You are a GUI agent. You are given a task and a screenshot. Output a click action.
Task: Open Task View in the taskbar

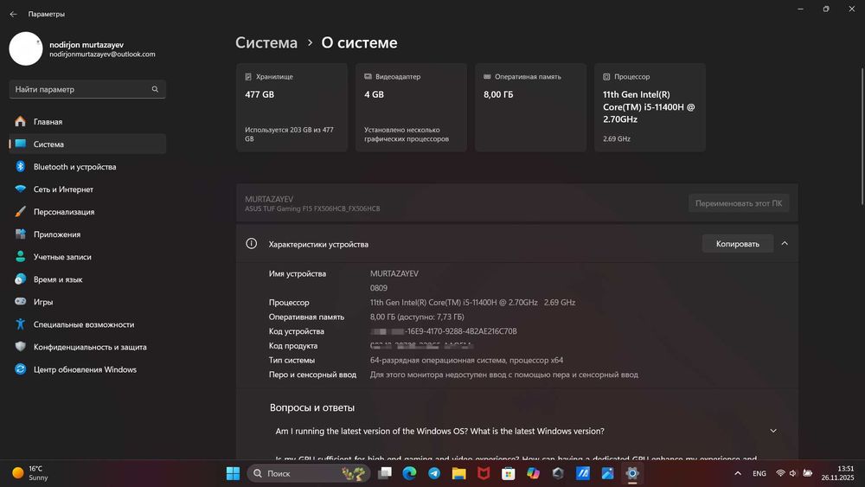tap(385, 473)
